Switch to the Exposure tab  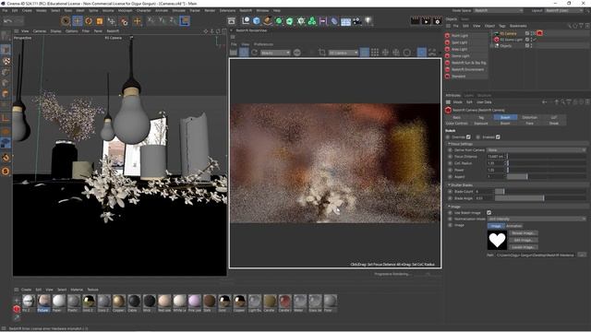coord(481,123)
